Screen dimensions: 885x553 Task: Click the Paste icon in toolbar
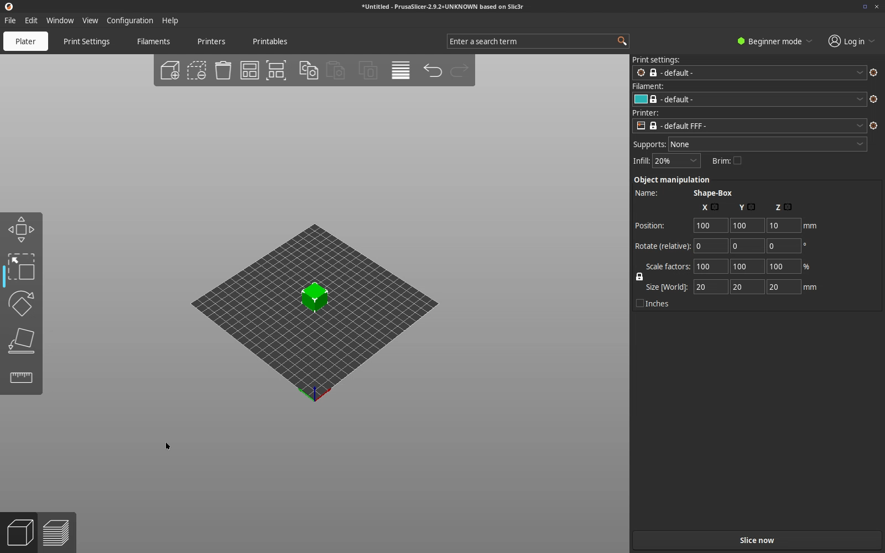(x=335, y=70)
